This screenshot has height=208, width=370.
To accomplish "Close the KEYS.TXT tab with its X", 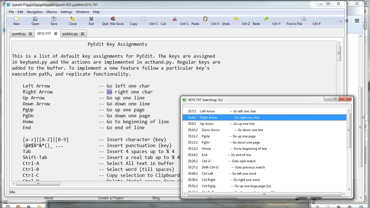I will click(56, 34).
